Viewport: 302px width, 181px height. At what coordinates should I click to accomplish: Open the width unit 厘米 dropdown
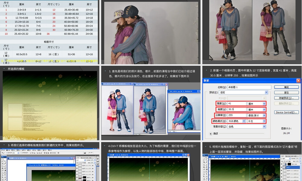coord(256,103)
